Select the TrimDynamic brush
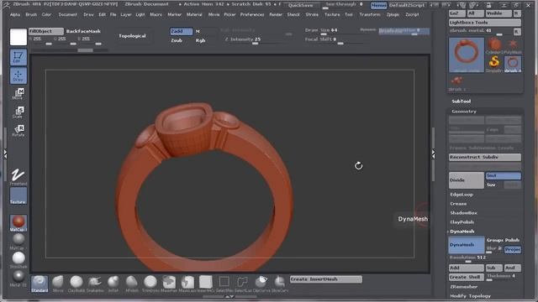This screenshot has height=302, width=538. 150,284
